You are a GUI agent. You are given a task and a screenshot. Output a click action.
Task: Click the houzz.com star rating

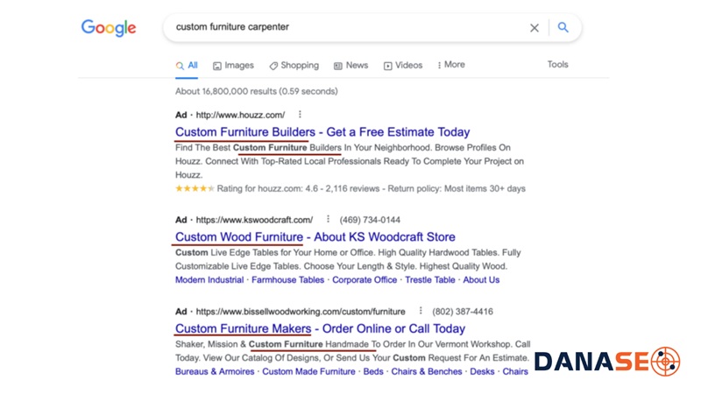click(x=195, y=188)
